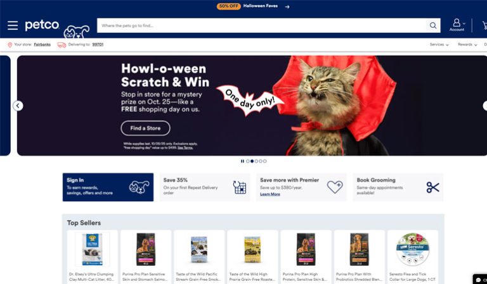
Task: Click the store location pin icon
Action: [x=10, y=45]
